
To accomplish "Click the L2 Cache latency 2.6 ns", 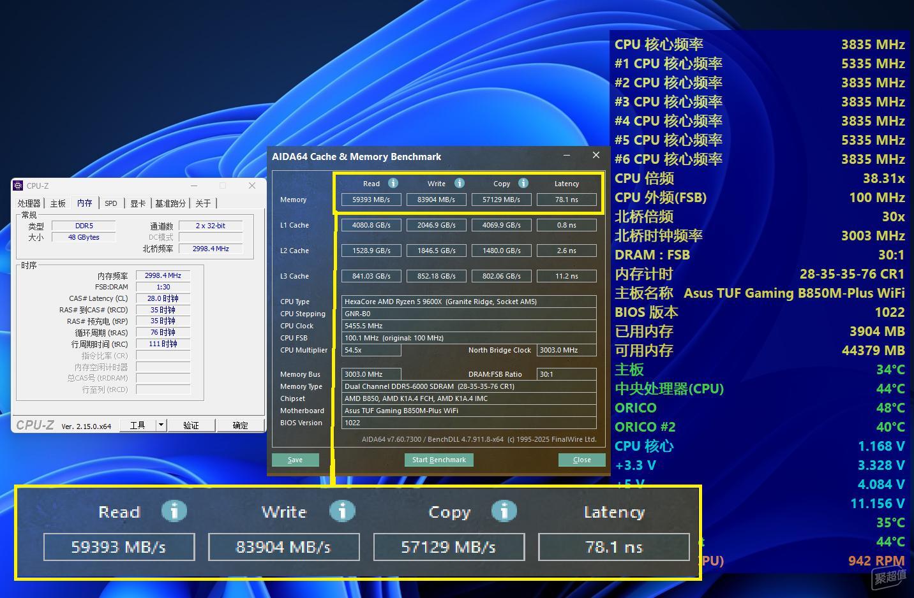I will [x=567, y=251].
